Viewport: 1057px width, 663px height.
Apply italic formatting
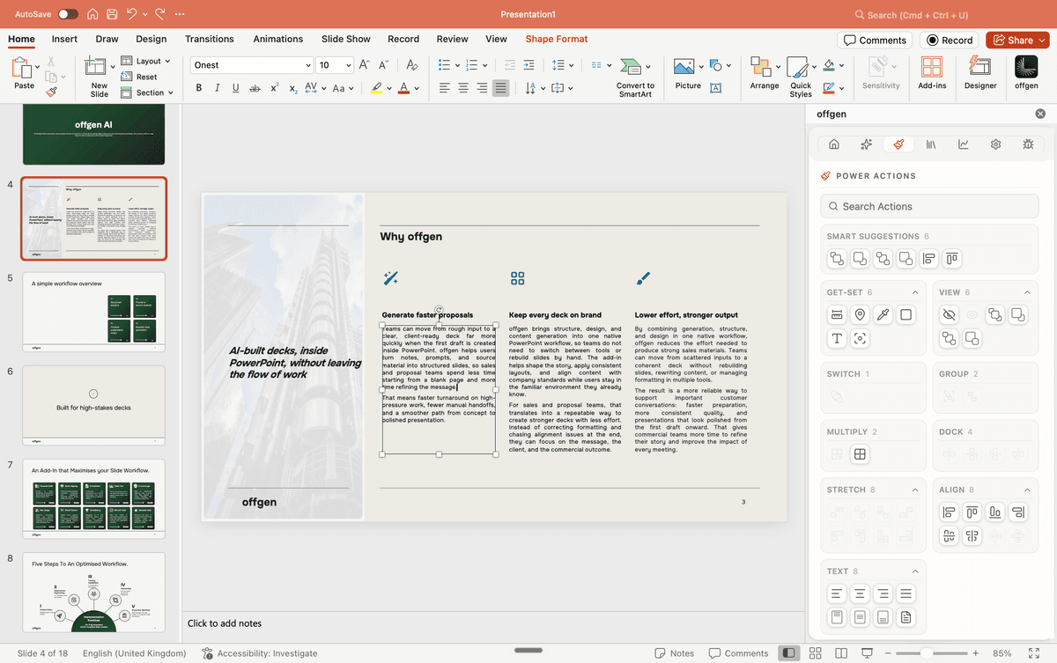217,88
